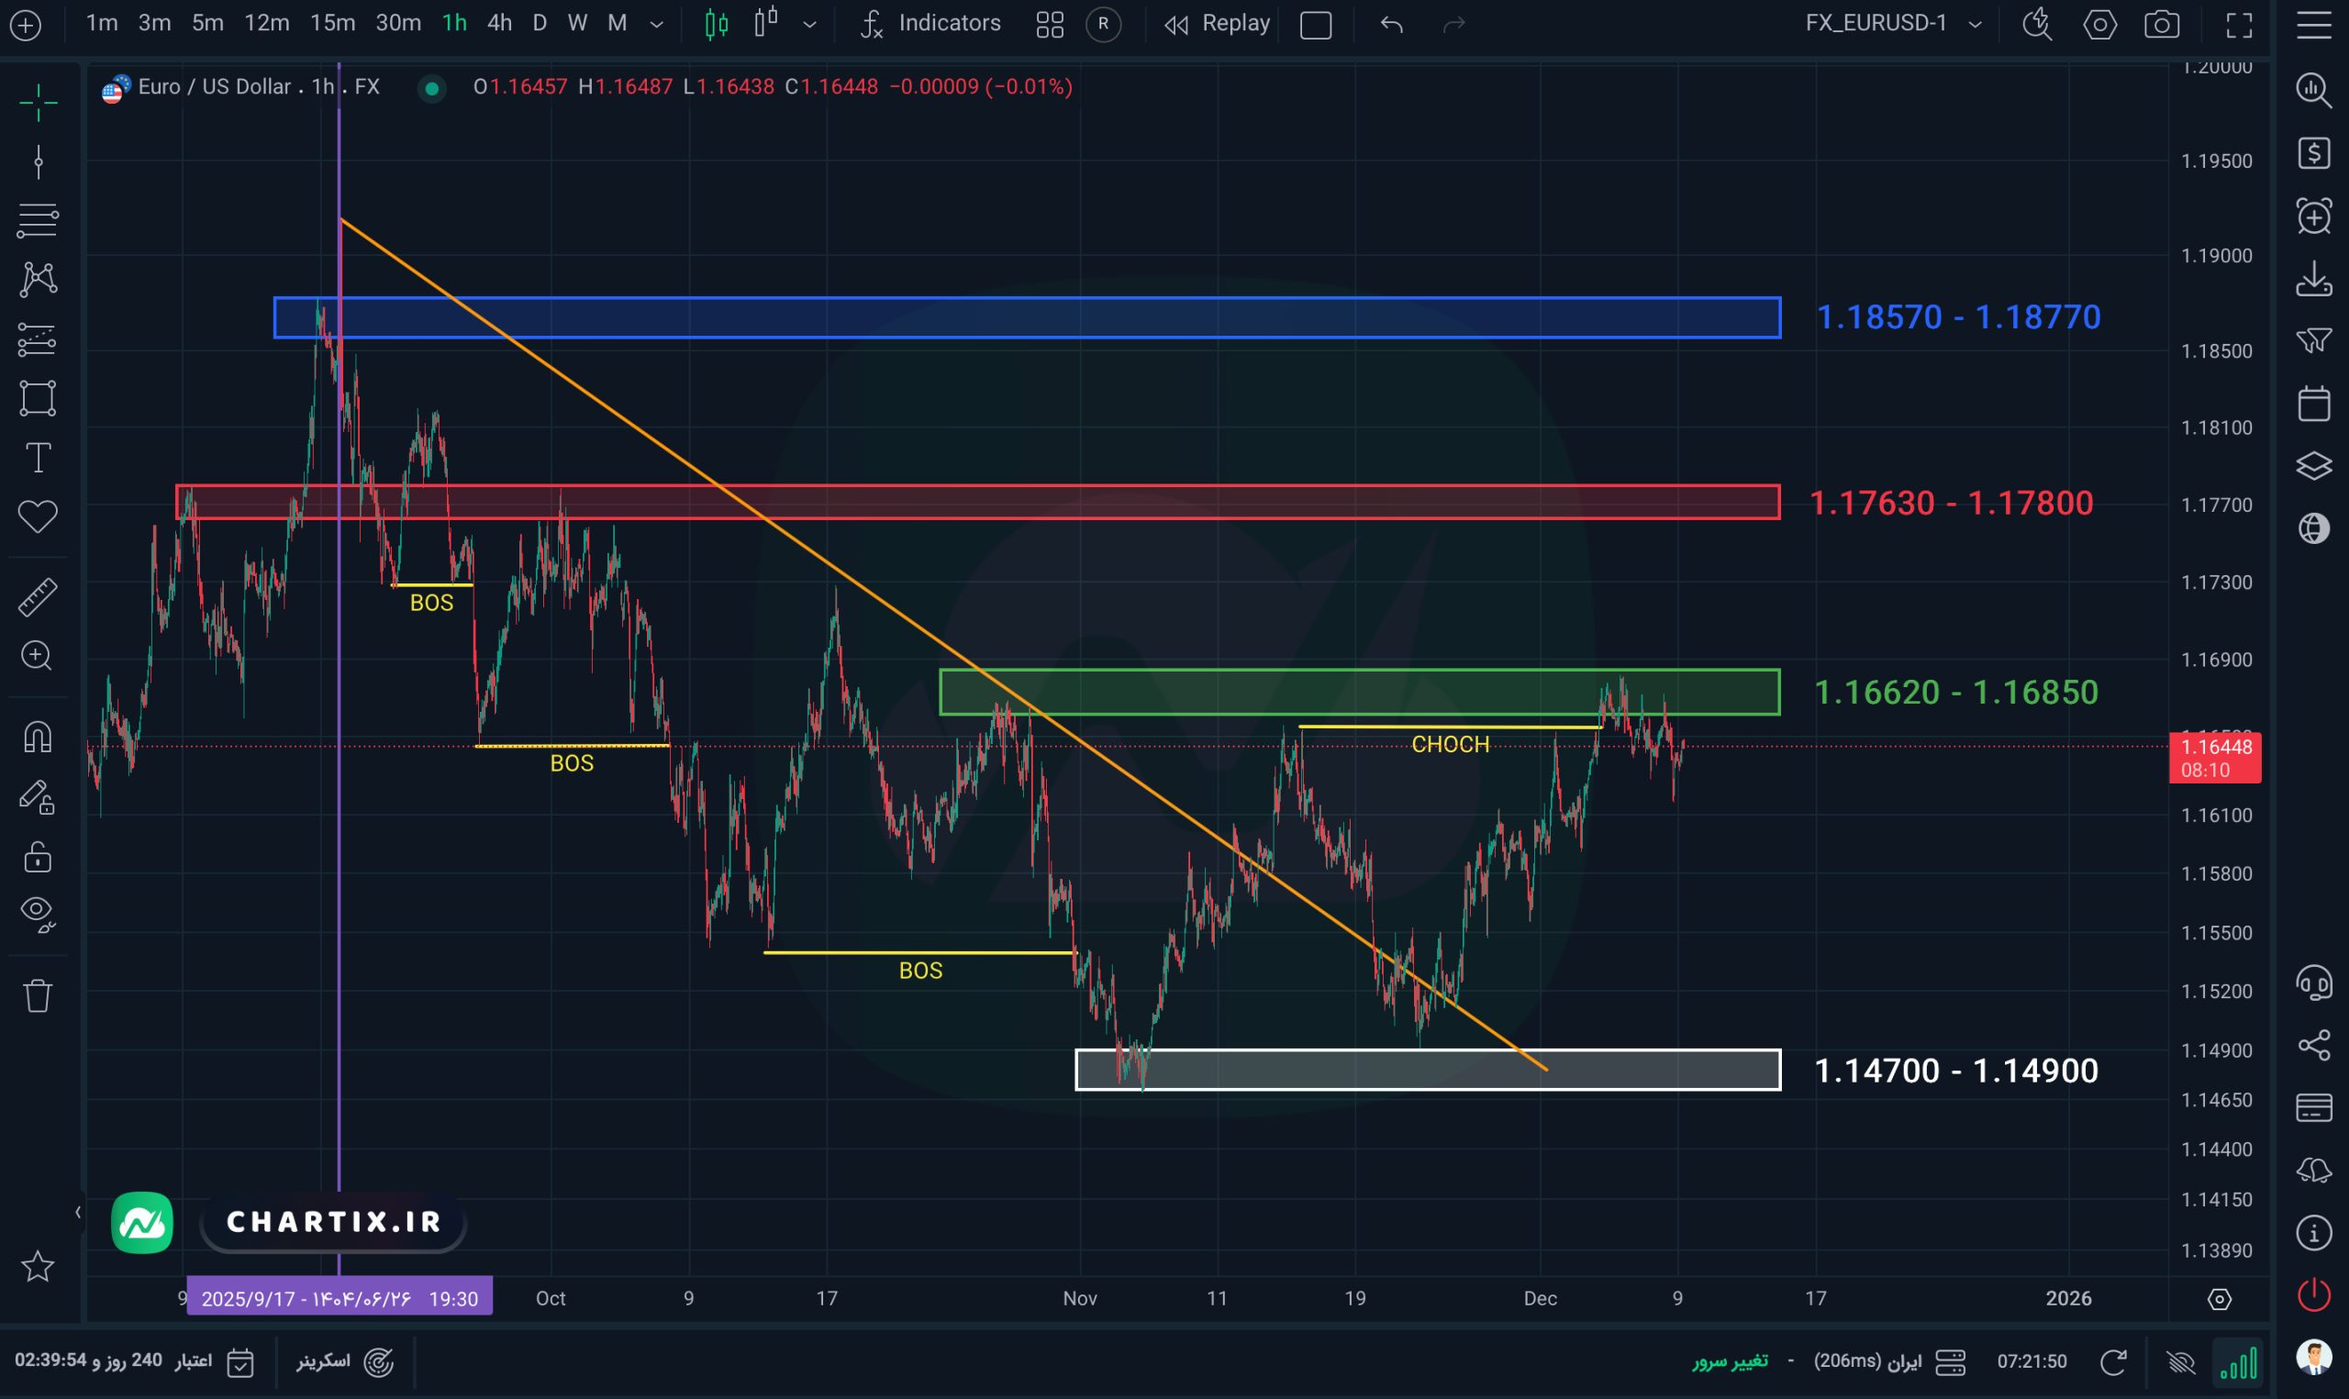This screenshot has height=1399, width=2349.
Task: Expand the timeframe list dropdown arrow
Action: click(x=657, y=25)
